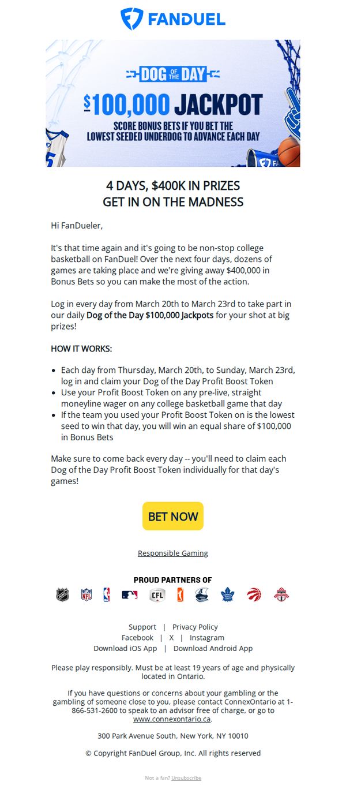Follow the Download iOS App link
The width and height of the screenshot is (346, 797).
pyautogui.click(x=125, y=648)
